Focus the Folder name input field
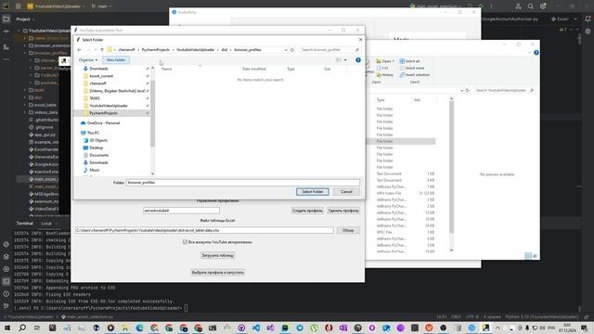The image size is (594, 334). click(x=243, y=183)
